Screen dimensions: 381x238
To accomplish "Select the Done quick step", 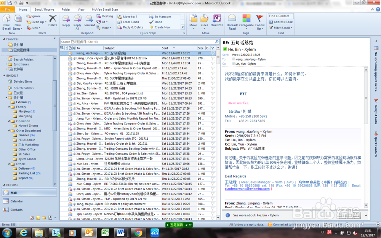I will pyautogui.click(x=156, y=22).
